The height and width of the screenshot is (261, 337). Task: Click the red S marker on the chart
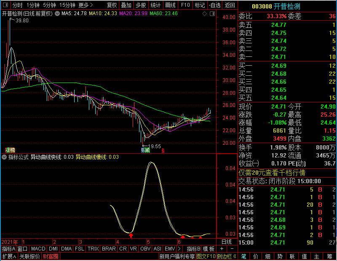(x=163, y=151)
